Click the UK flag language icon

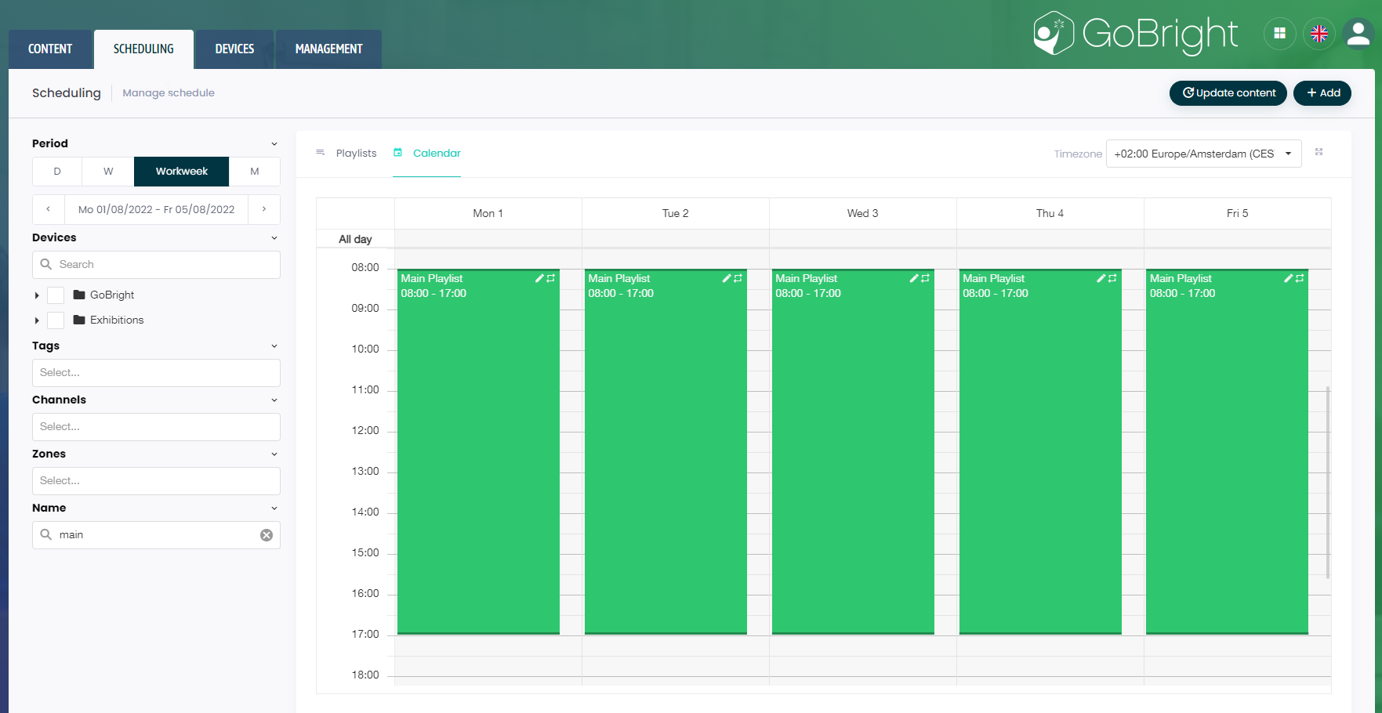point(1319,34)
